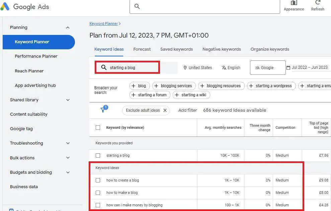Open the Organize keywords tab
The height and width of the screenshot is (211, 331).
tap(270, 49)
